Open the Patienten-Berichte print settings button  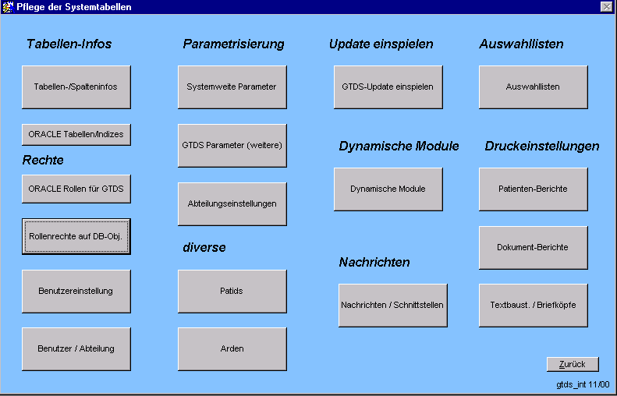pyautogui.click(x=533, y=189)
